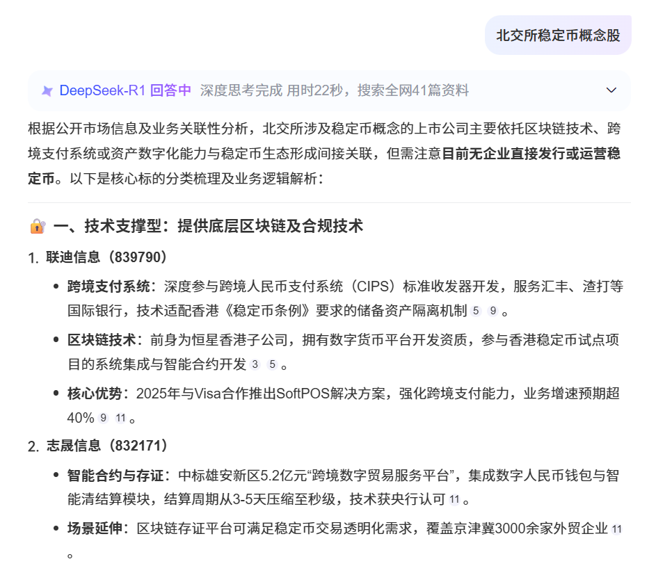Viewport: 656px width, 566px height.
Task: Click the DeepSeek-R1 回答中 label
Action: pos(125,90)
